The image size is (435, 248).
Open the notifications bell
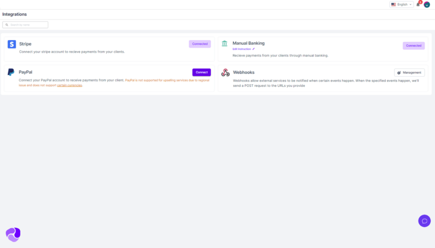[418, 5]
